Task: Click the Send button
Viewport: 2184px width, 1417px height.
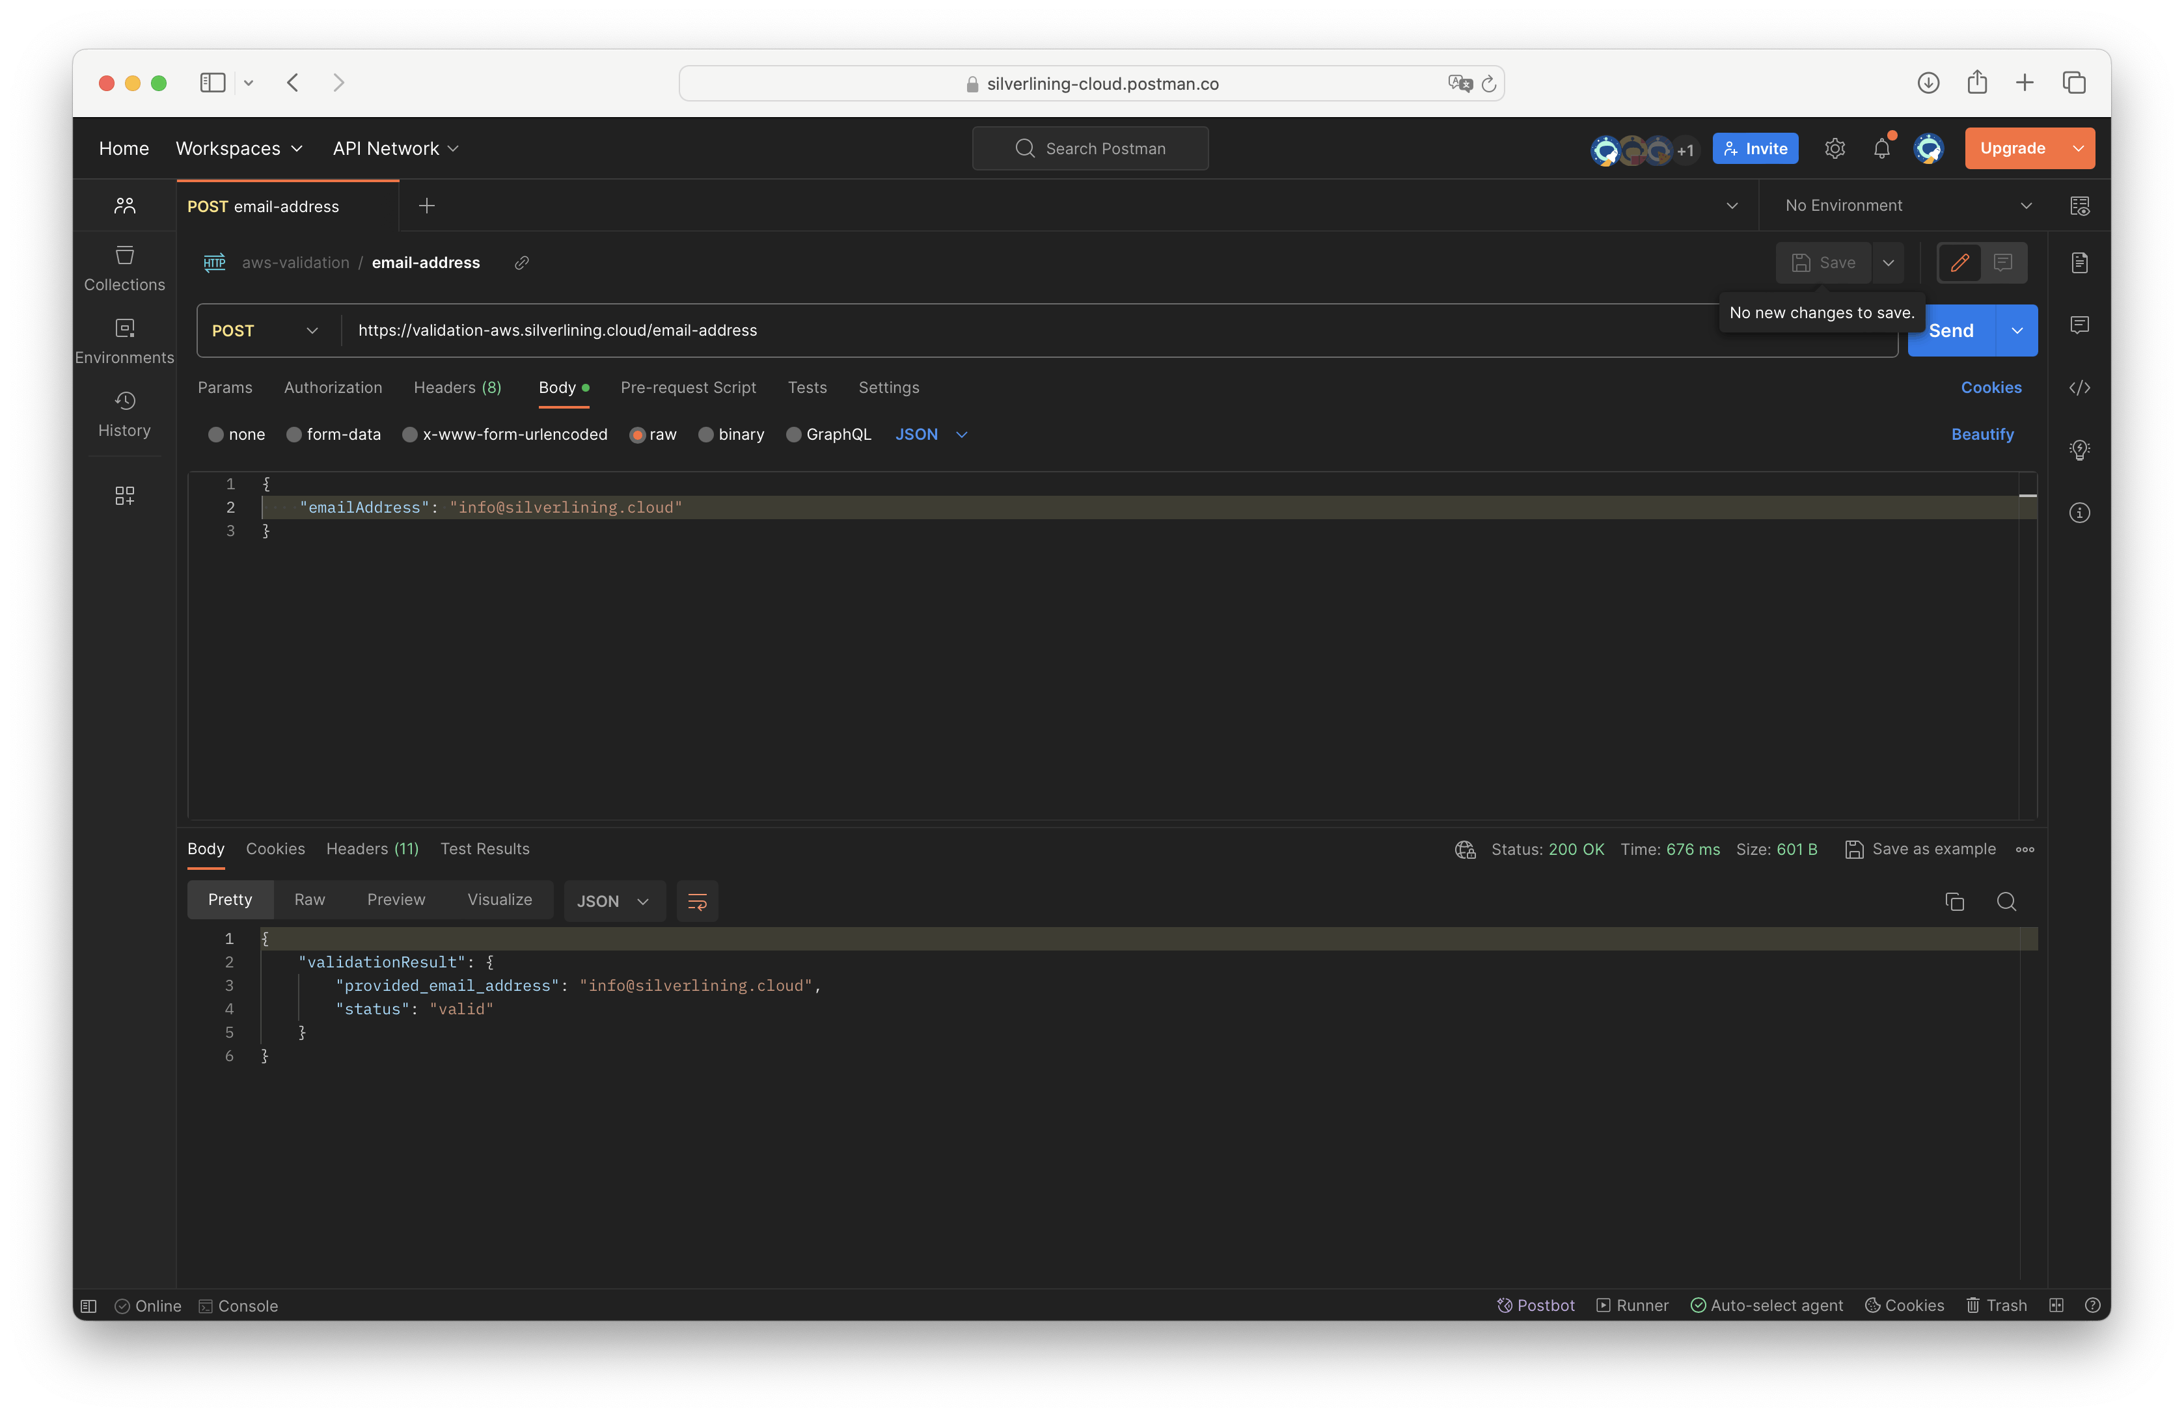Action: 1950,331
